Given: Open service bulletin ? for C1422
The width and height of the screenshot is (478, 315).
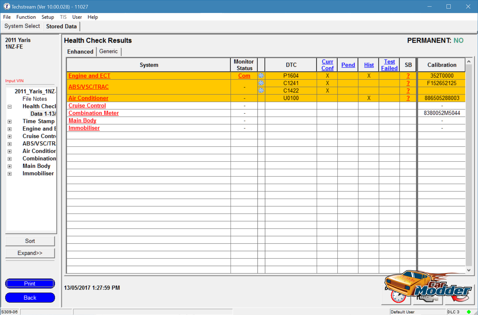Looking at the screenshot, I should click(408, 91).
